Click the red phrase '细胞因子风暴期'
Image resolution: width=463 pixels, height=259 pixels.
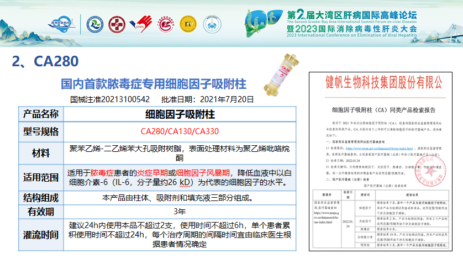coord(203,173)
